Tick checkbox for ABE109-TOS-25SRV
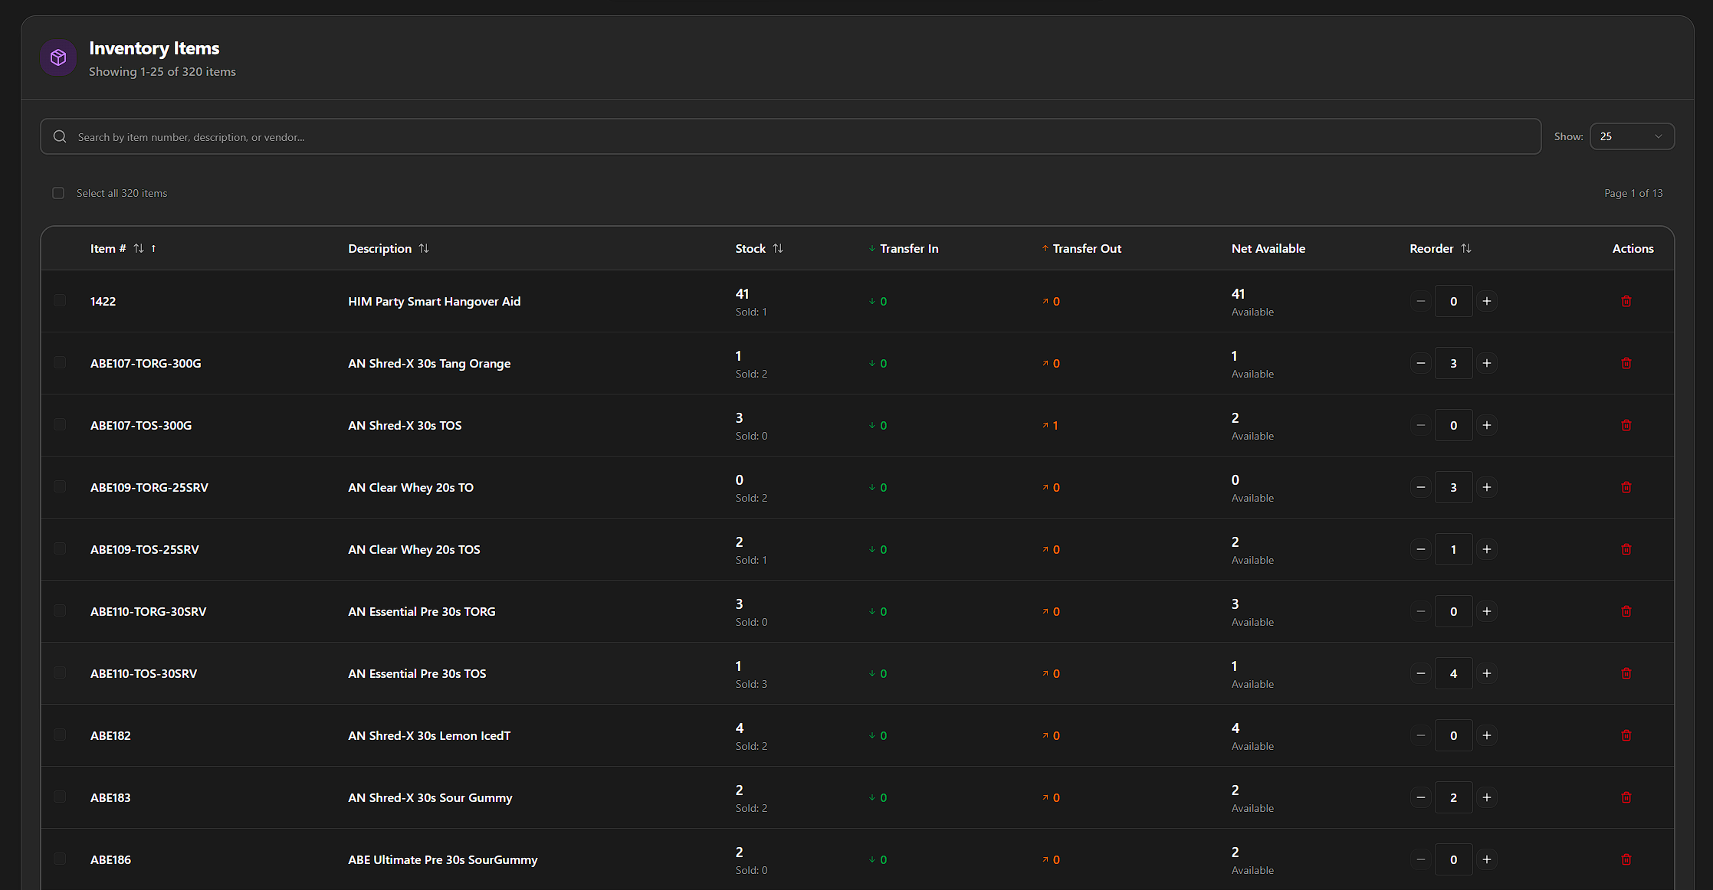The image size is (1713, 890). point(60,548)
